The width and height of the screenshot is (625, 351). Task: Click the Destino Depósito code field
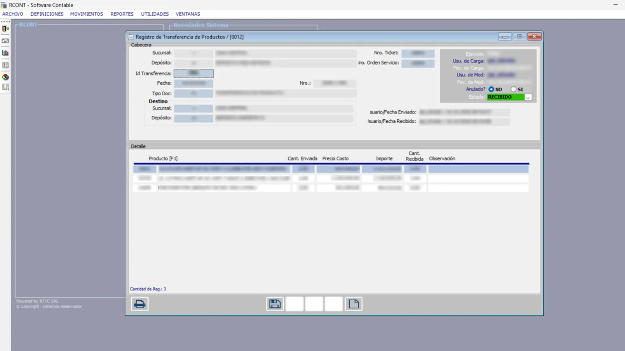tap(194, 118)
